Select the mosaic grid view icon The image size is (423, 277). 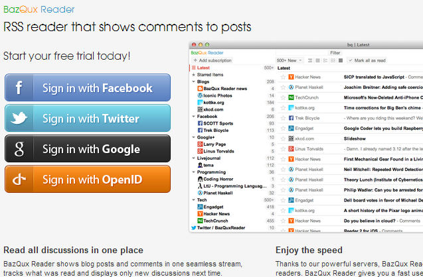coord(333,60)
